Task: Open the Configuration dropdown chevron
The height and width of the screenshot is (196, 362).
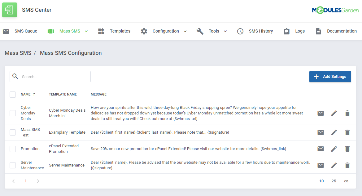Action: click(x=185, y=31)
